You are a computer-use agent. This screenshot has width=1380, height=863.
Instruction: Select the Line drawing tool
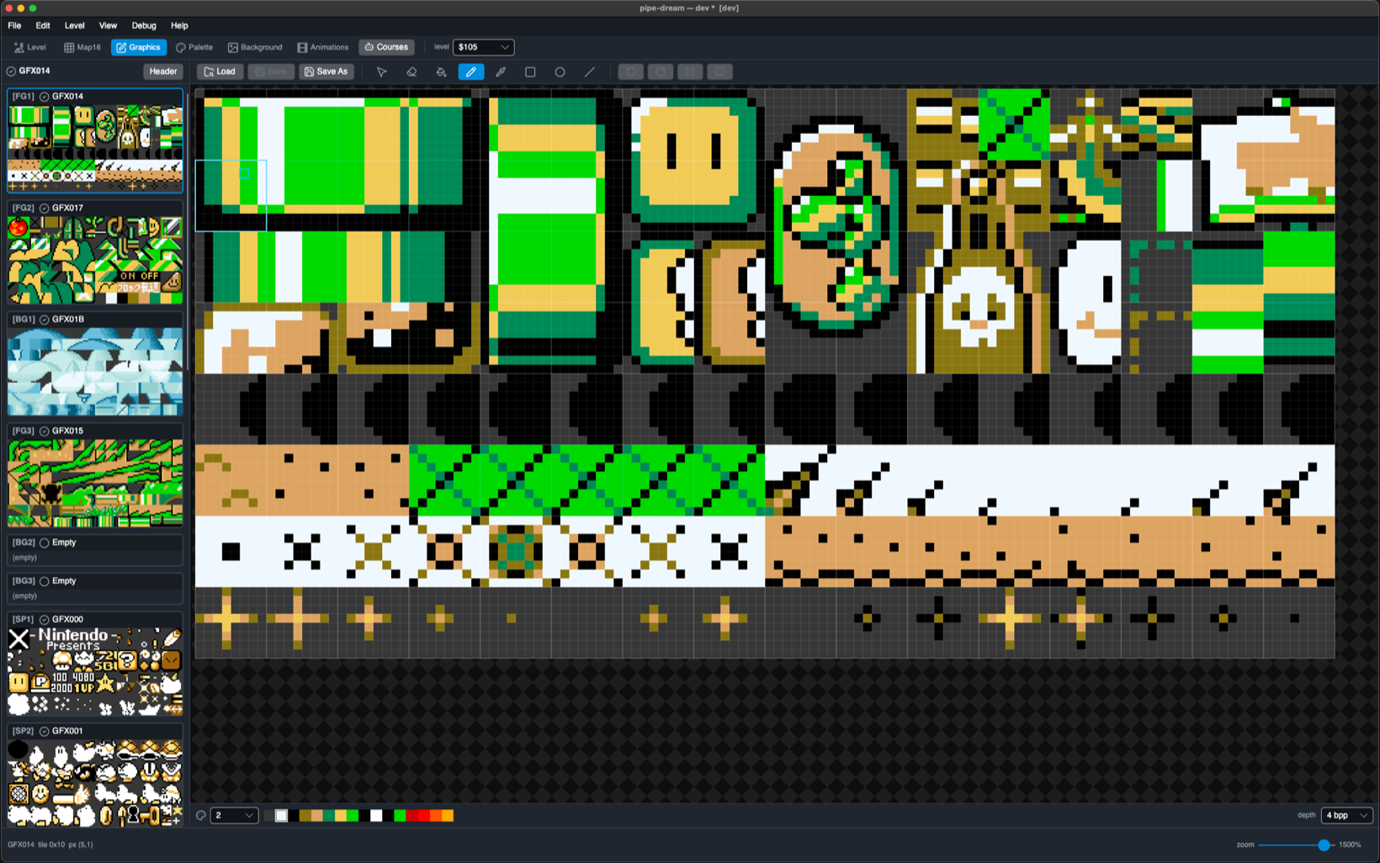pyautogui.click(x=589, y=71)
